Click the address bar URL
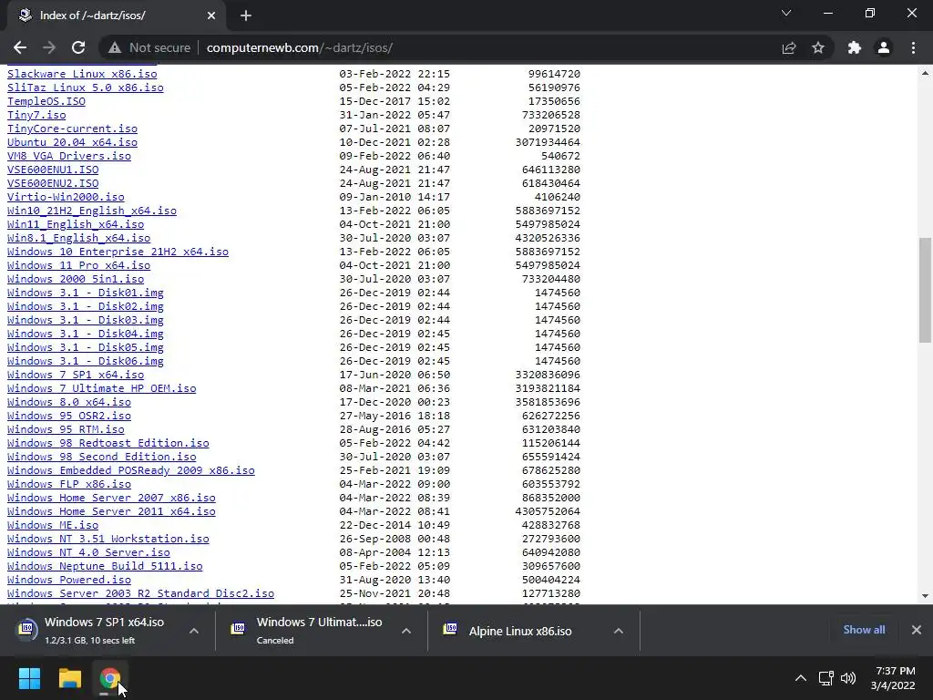 pos(299,47)
